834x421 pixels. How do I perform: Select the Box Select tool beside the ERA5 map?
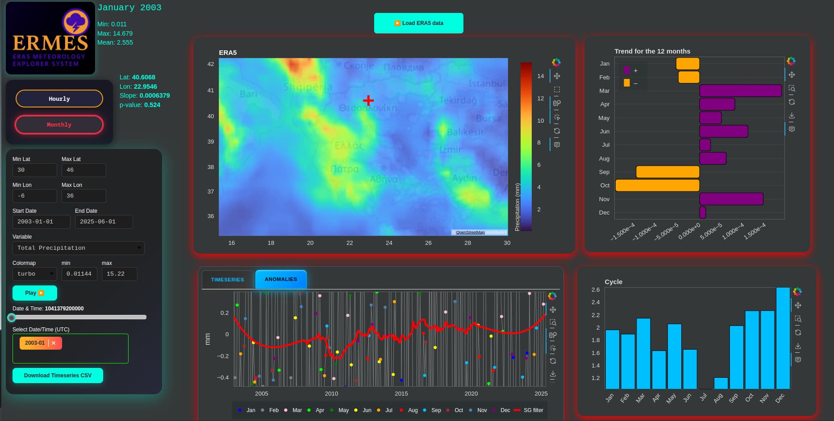557,90
